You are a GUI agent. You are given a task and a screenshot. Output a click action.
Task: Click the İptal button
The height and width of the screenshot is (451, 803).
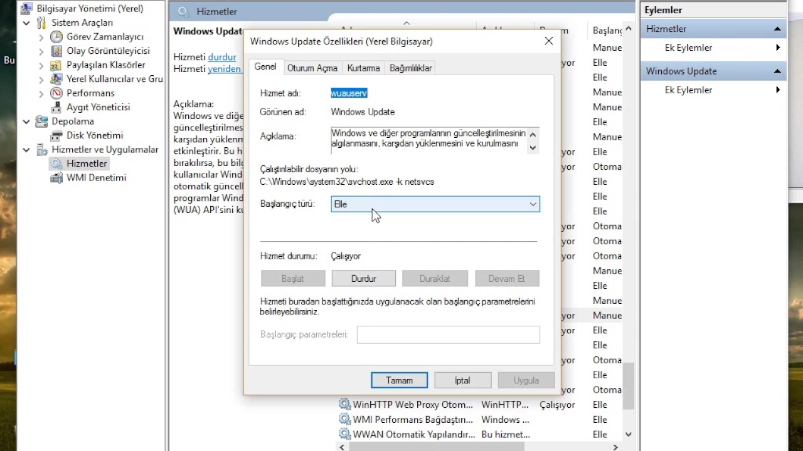(462, 380)
